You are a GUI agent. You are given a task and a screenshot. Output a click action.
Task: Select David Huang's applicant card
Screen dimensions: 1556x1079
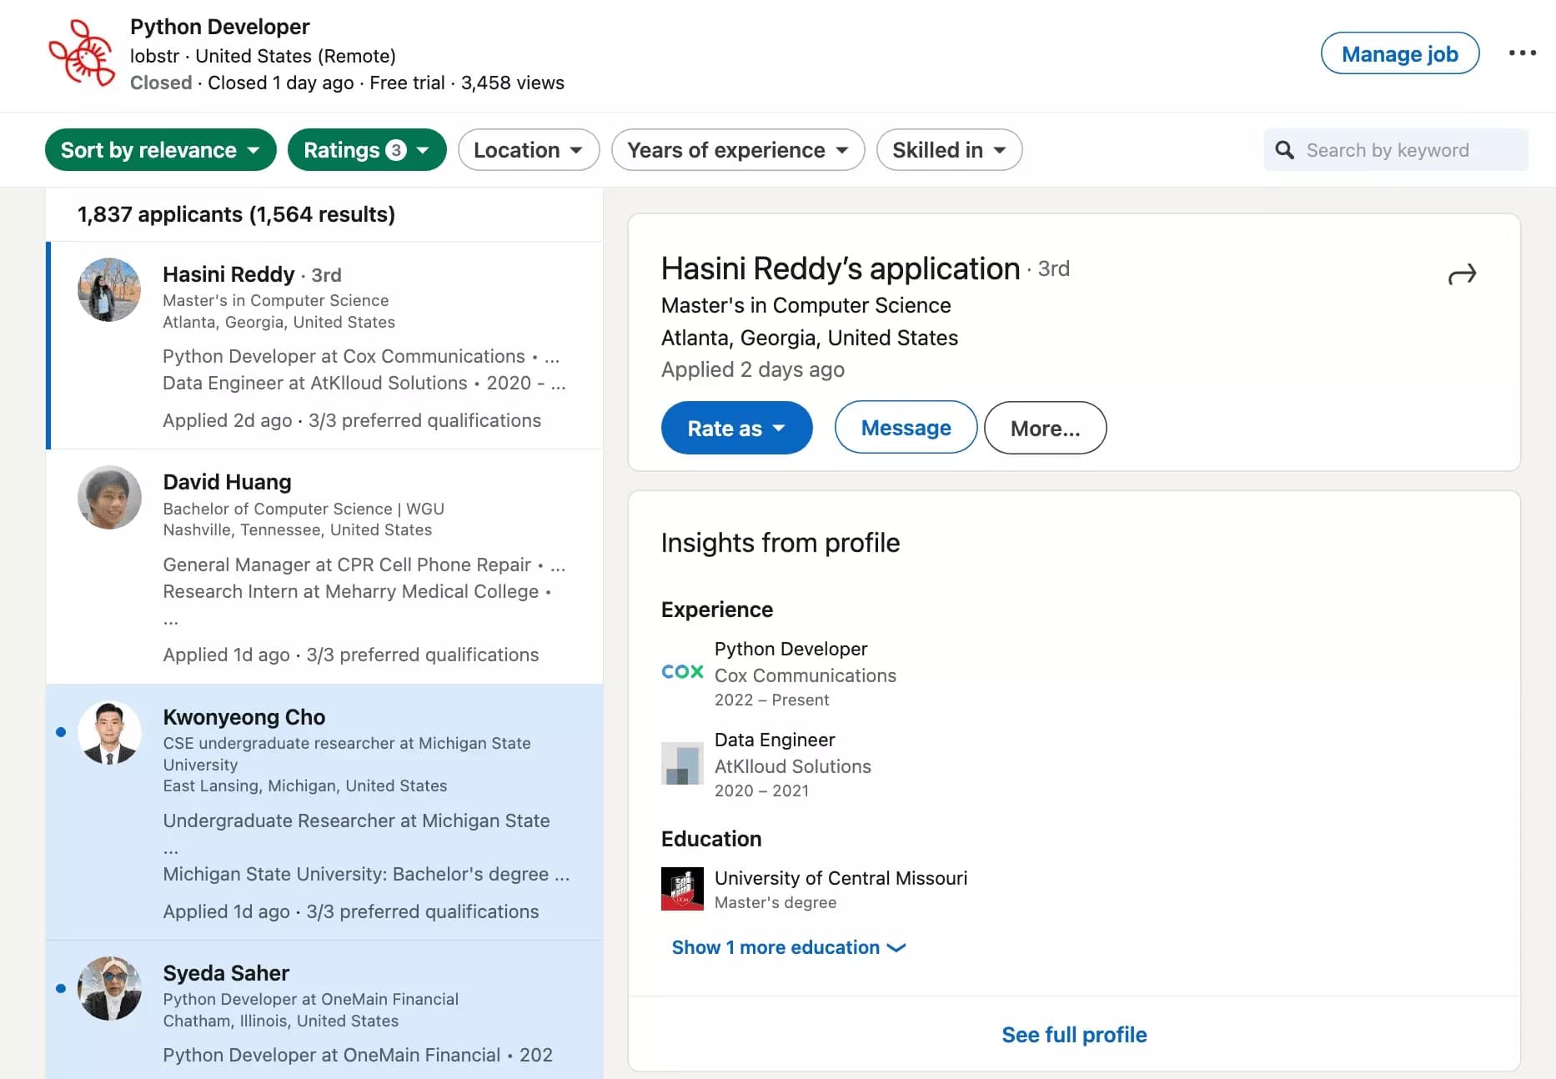(x=324, y=567)
